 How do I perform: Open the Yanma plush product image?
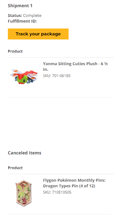24,77
